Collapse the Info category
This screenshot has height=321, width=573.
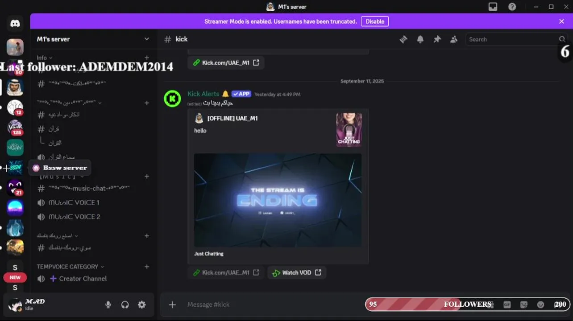point(45,58)
